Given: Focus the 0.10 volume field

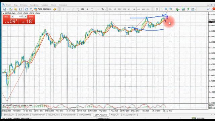Looking at the screenshot, I should pyautogui.click(x=19, y=16).
